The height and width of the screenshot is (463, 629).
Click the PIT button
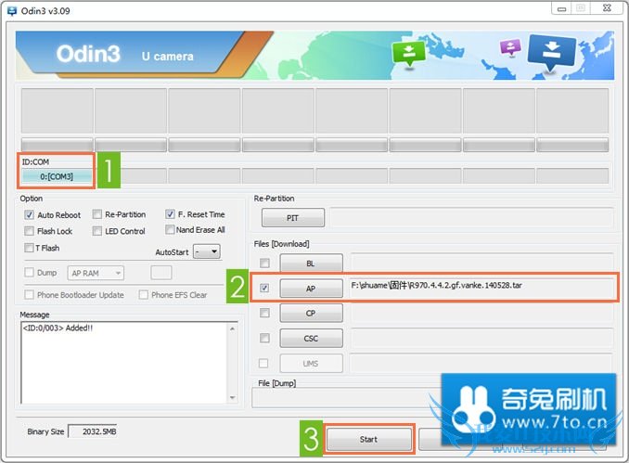coord(293,217)
